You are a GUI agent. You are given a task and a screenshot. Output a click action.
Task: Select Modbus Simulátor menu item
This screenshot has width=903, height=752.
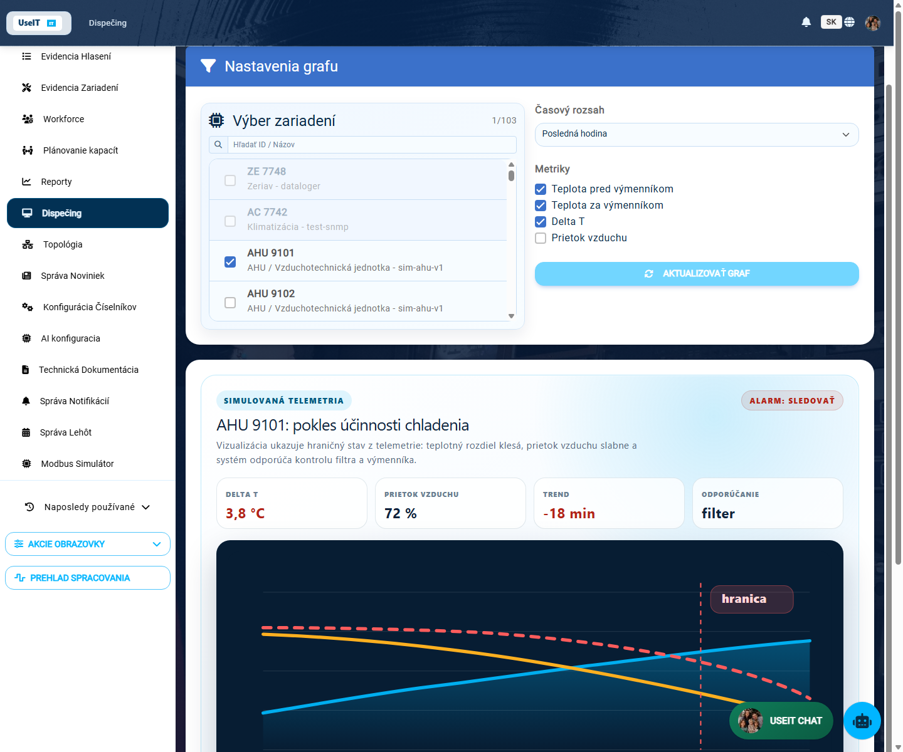(x=88, y=464)
